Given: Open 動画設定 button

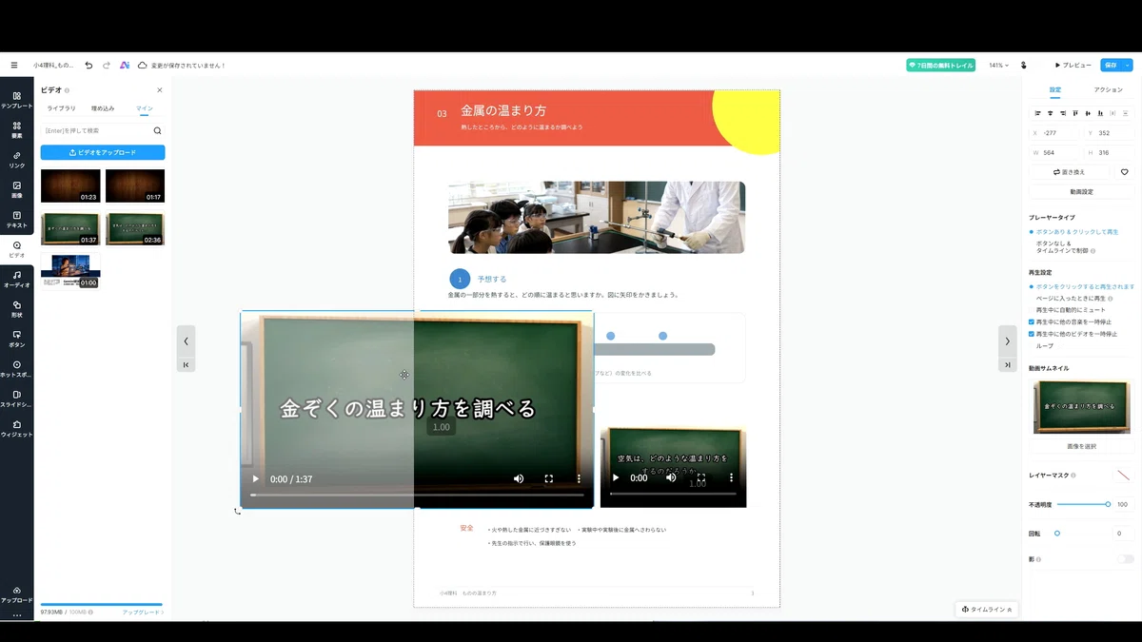Looking at the screenshot, I should pyautogui.click(x=1082, y=191).
